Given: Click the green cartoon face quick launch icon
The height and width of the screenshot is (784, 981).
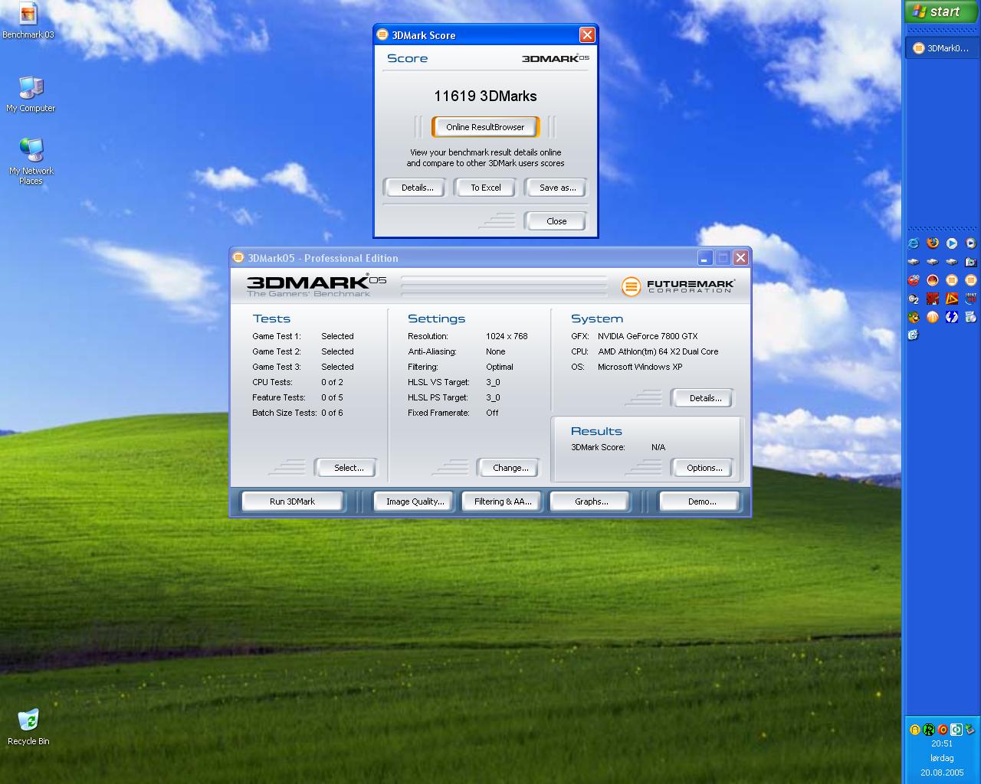Looking at the screenshot, I should tap(914, 317).
